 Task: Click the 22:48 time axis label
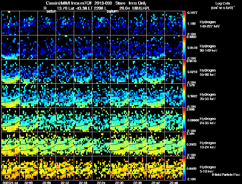(174, 183)
